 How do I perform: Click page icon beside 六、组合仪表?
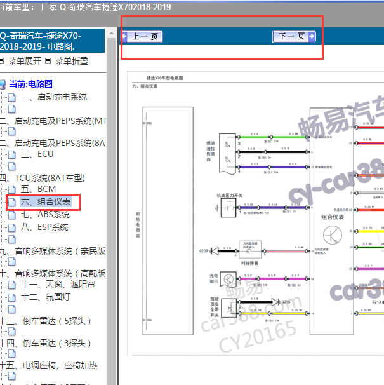pos(12,202)
